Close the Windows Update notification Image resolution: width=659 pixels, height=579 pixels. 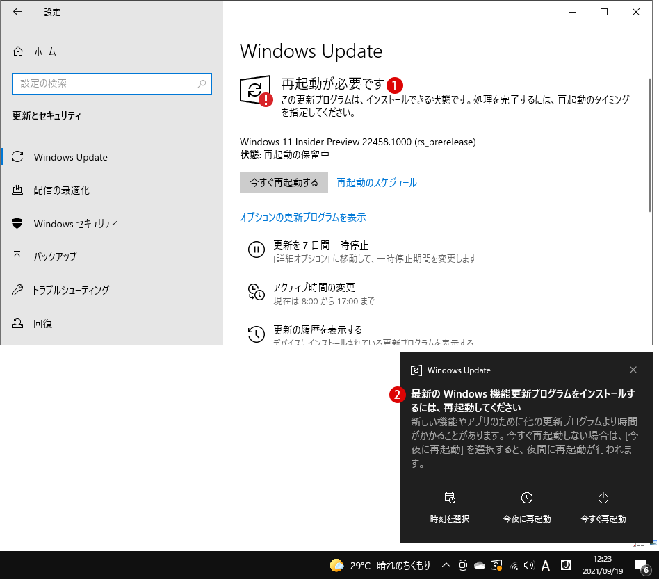point(633,370)
